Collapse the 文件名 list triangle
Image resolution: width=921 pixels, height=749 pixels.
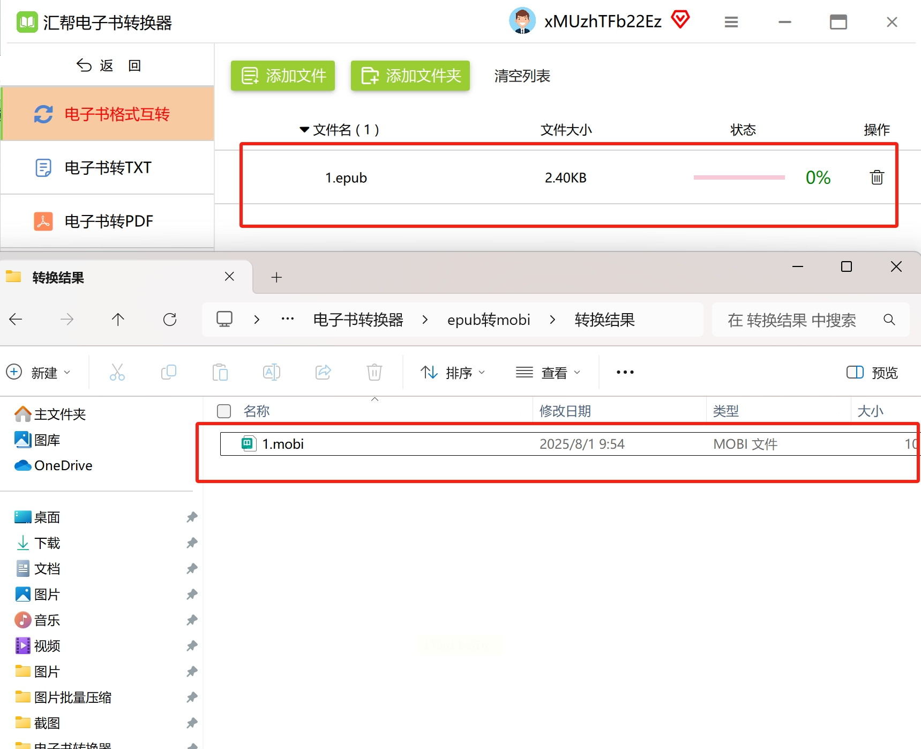(304, 130)
